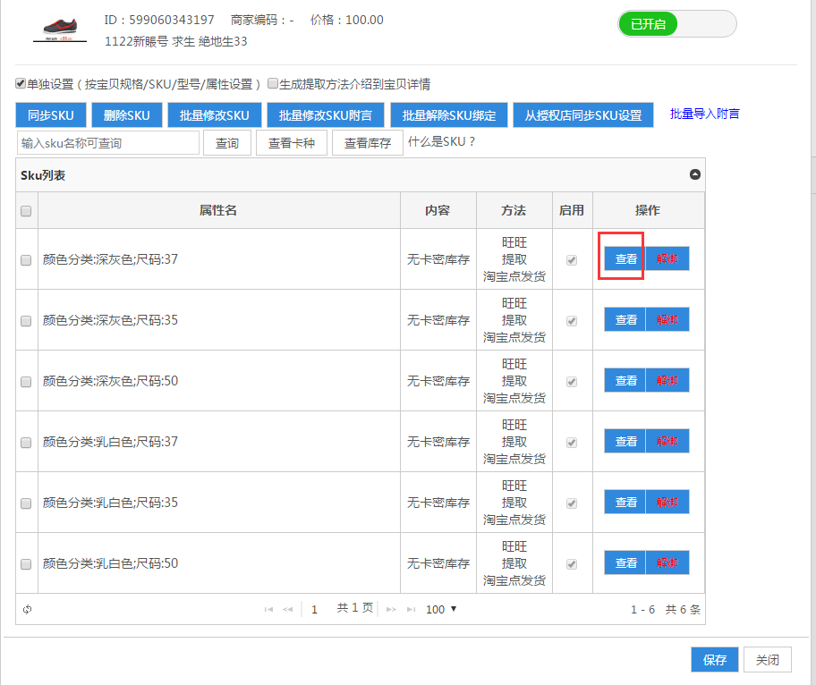Collapse the Sku列表 panel using the arrow icon
The height and width of the screenshot is (685, 816).
pyautogui.click(x=694, y=174)
